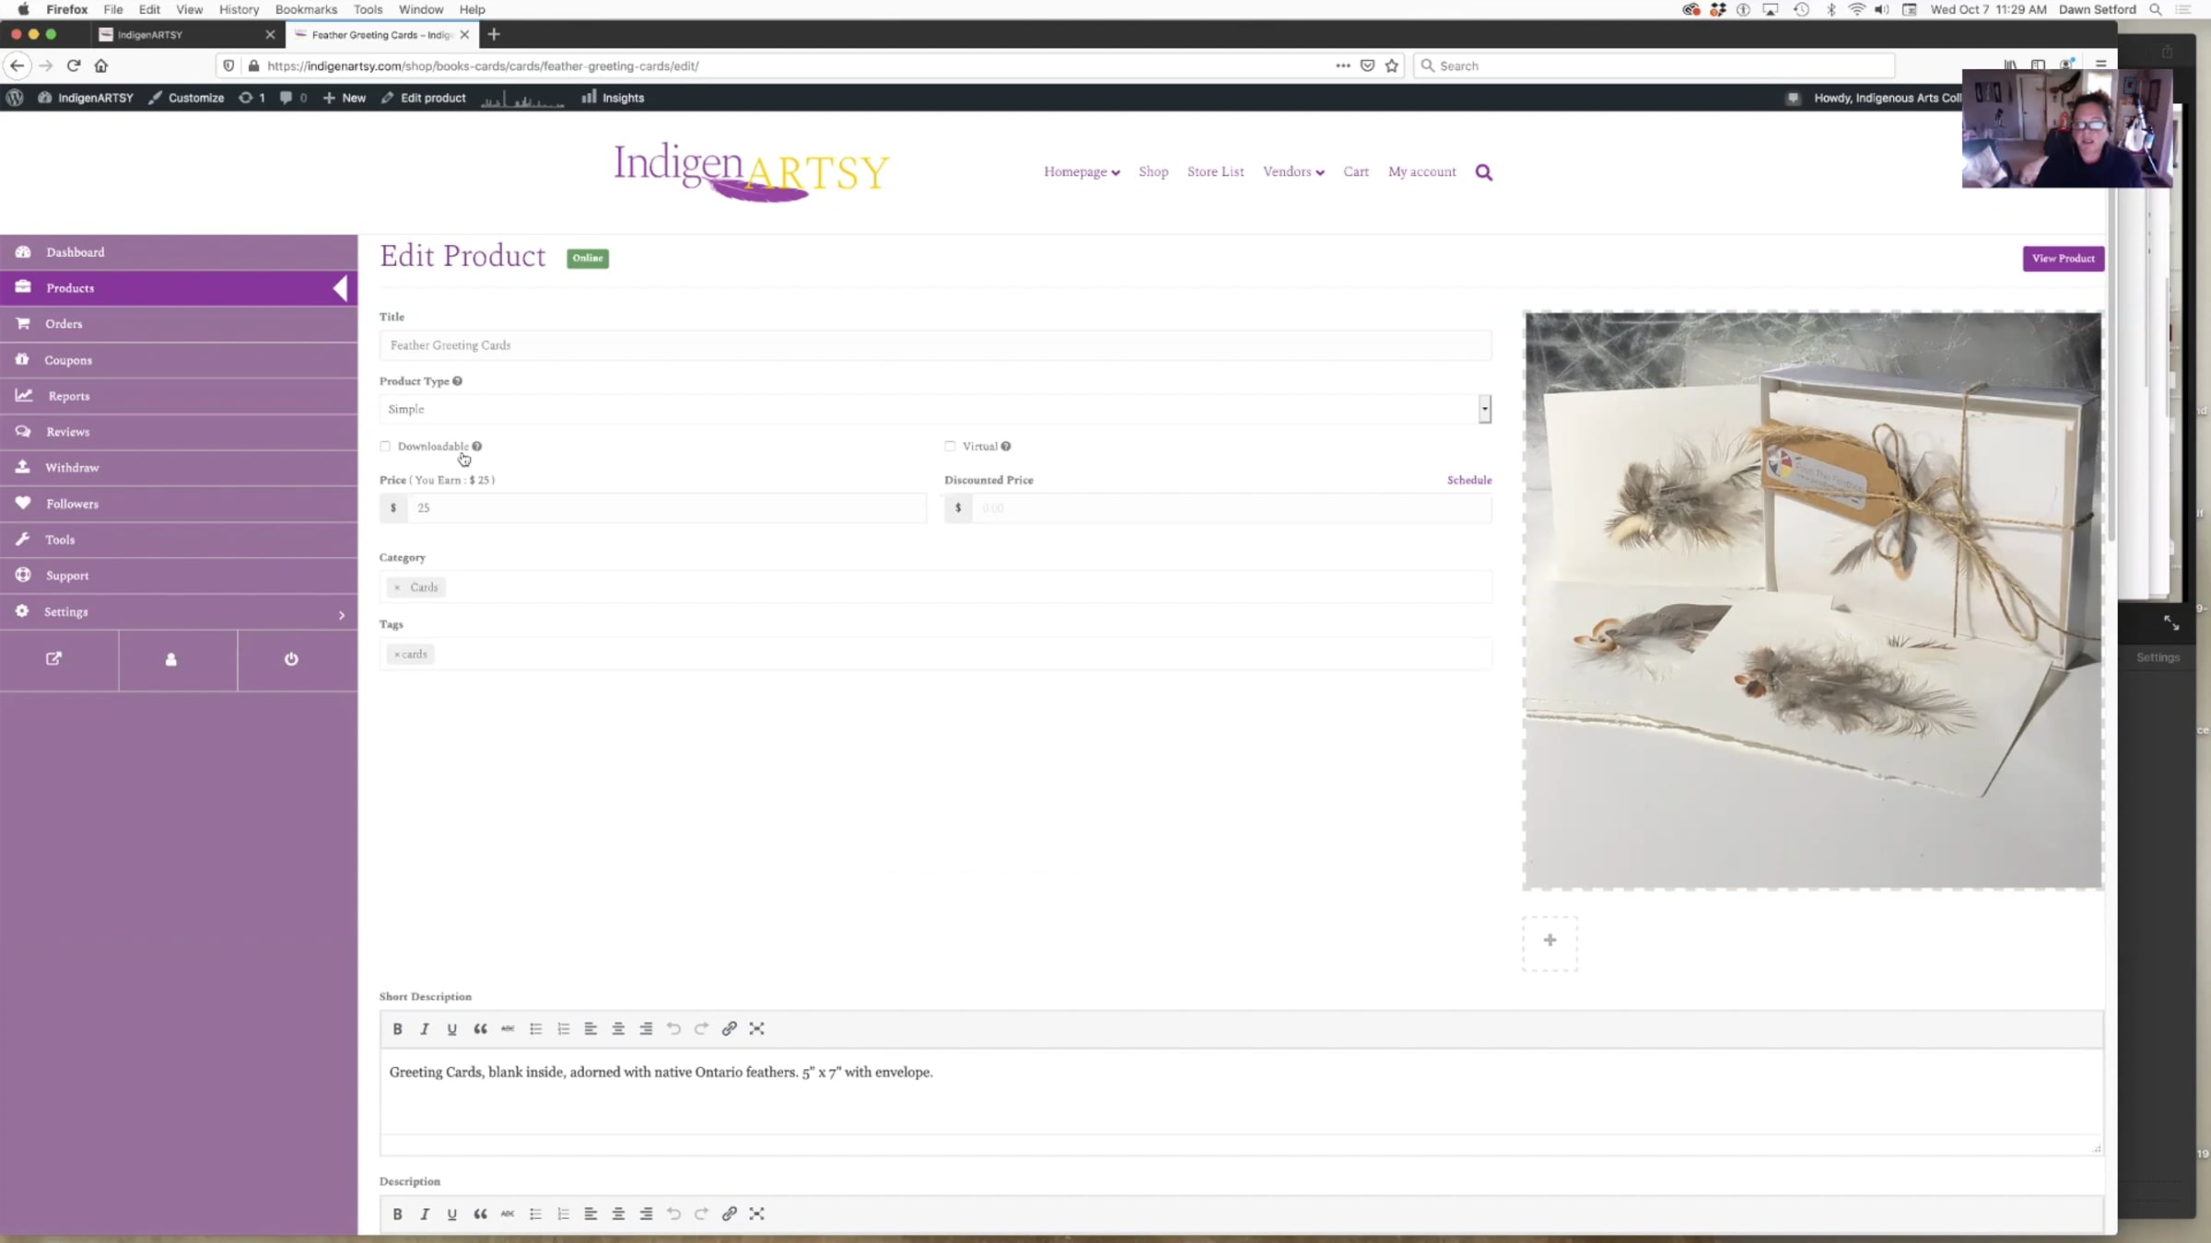Expand the Settings sidebar submenu

click(342, 614)
